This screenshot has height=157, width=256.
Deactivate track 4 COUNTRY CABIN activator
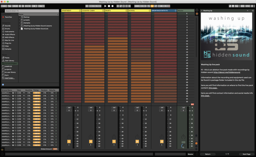[91, 141]
